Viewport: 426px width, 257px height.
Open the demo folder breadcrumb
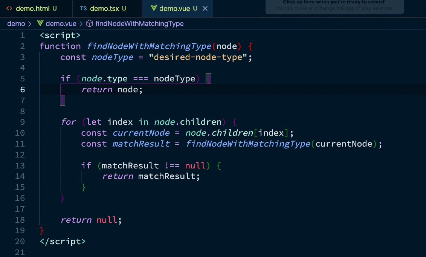pos(16,24)
